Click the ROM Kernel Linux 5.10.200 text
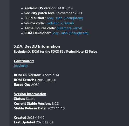Viewport: 129px width, 126px height. pyautogui.click(x=35, y=80)
